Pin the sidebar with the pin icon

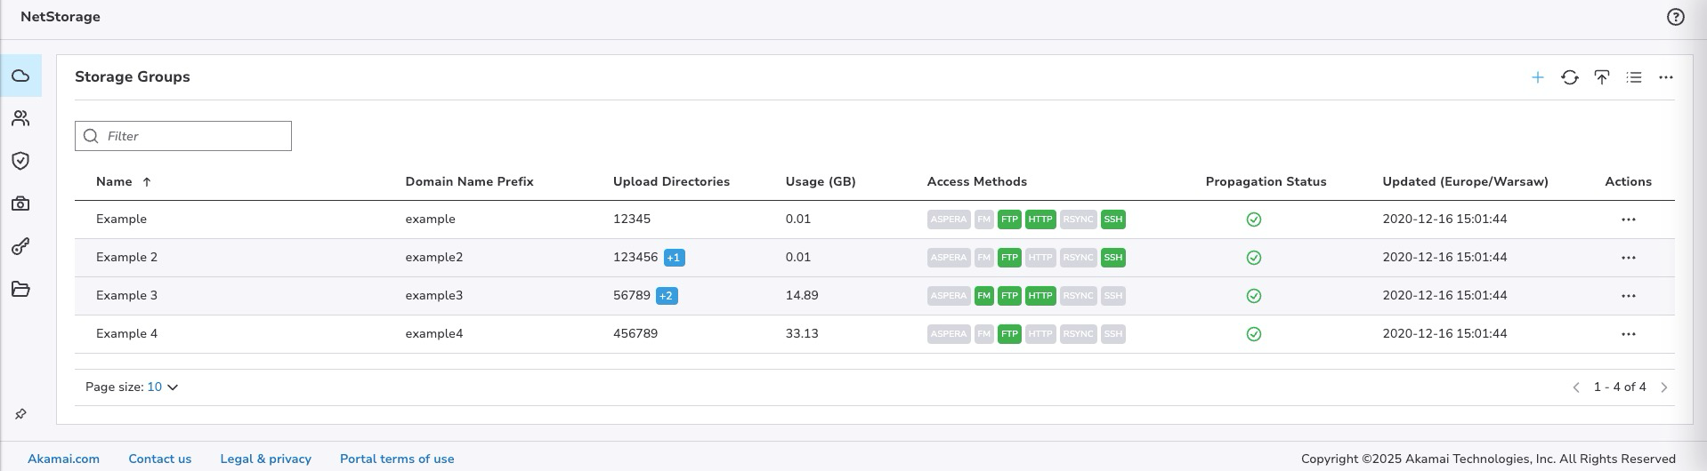pos(20,414)
